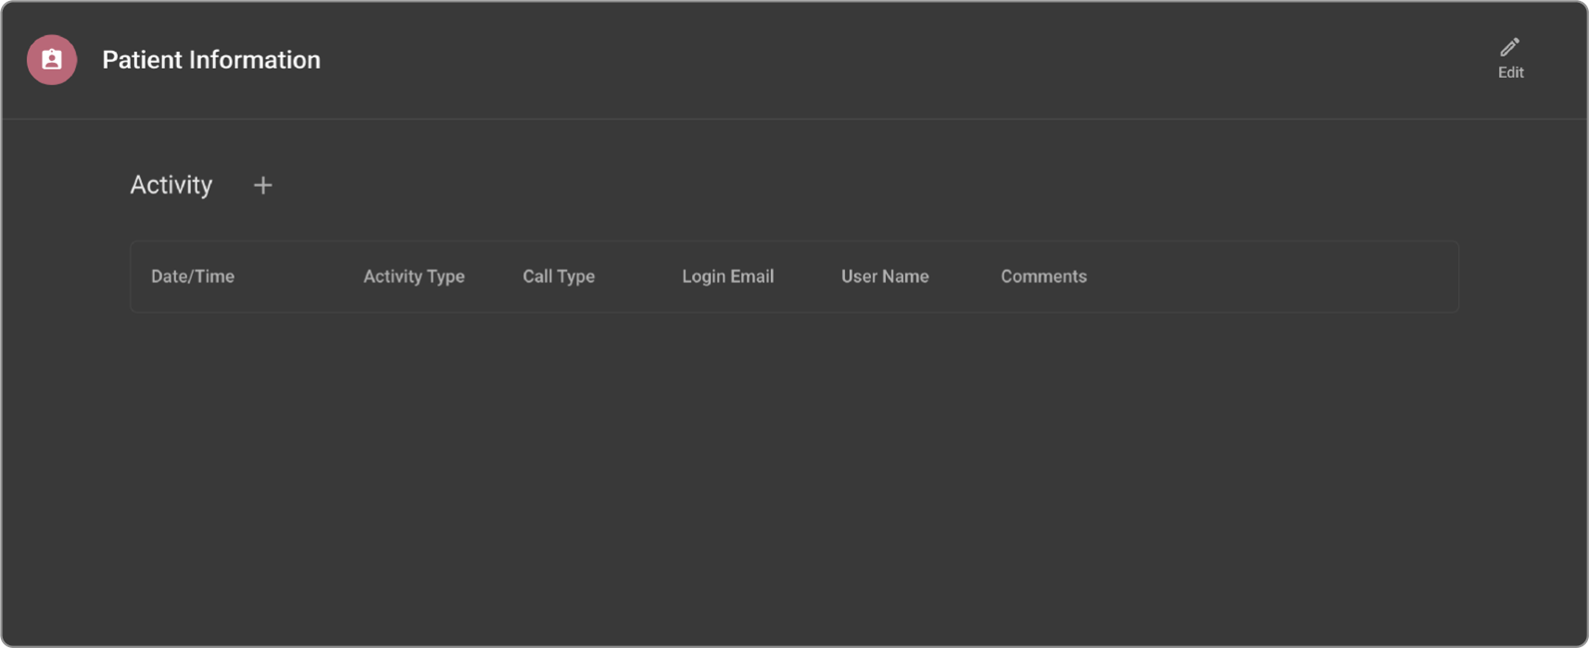The height and width of the screenshot is (648, 1589).
Task: Click the Activity section heading
Action: [171, 185]
